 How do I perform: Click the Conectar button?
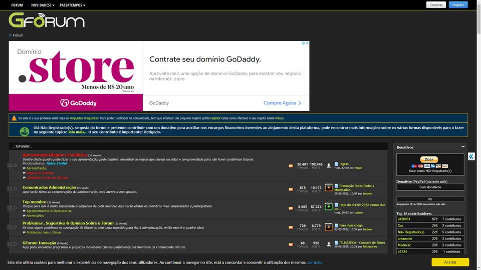[x=436, y=5]
